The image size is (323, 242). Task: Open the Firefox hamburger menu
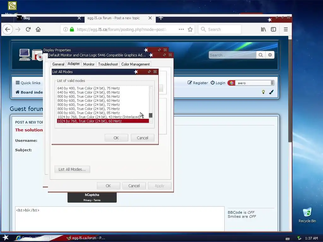click(x=286, y=29)
